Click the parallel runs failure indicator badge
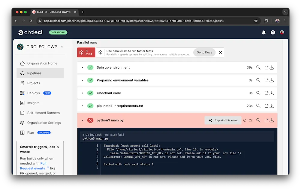This screenshot has height=190, width=301. pos(86,52)
